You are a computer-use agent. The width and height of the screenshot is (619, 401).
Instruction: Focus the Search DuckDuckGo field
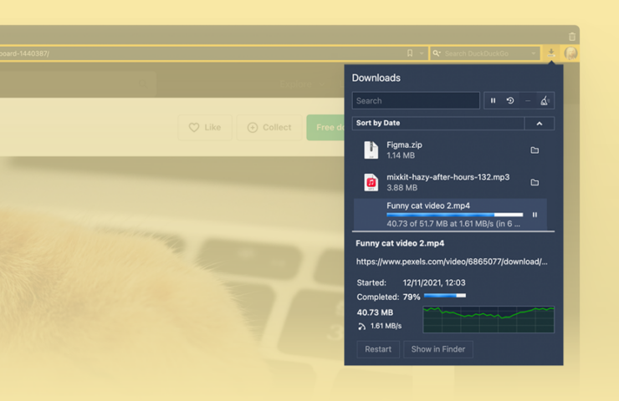pyautogui.click(x=484, y=53)
